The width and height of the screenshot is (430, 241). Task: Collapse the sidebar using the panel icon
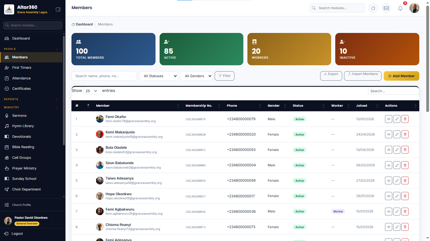coord(58,9)
